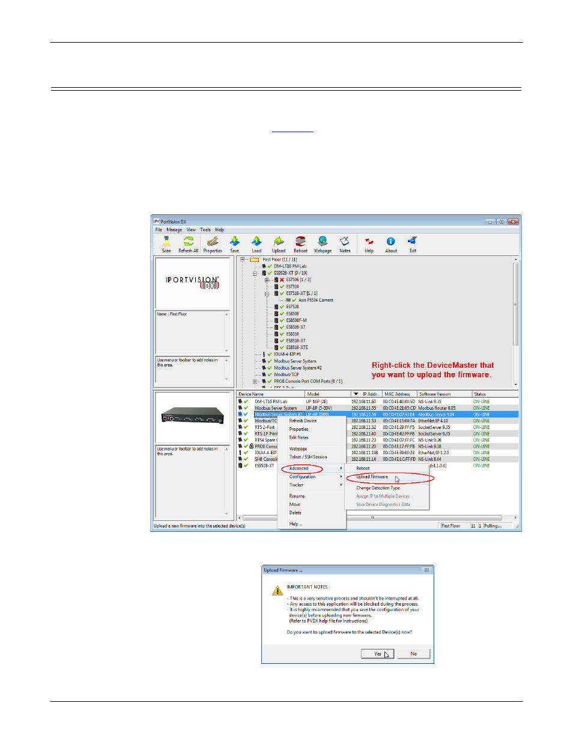The image size is (573, 742).
Task: Click Yes in Upload Firmware dialog
Action: (377, 654)
